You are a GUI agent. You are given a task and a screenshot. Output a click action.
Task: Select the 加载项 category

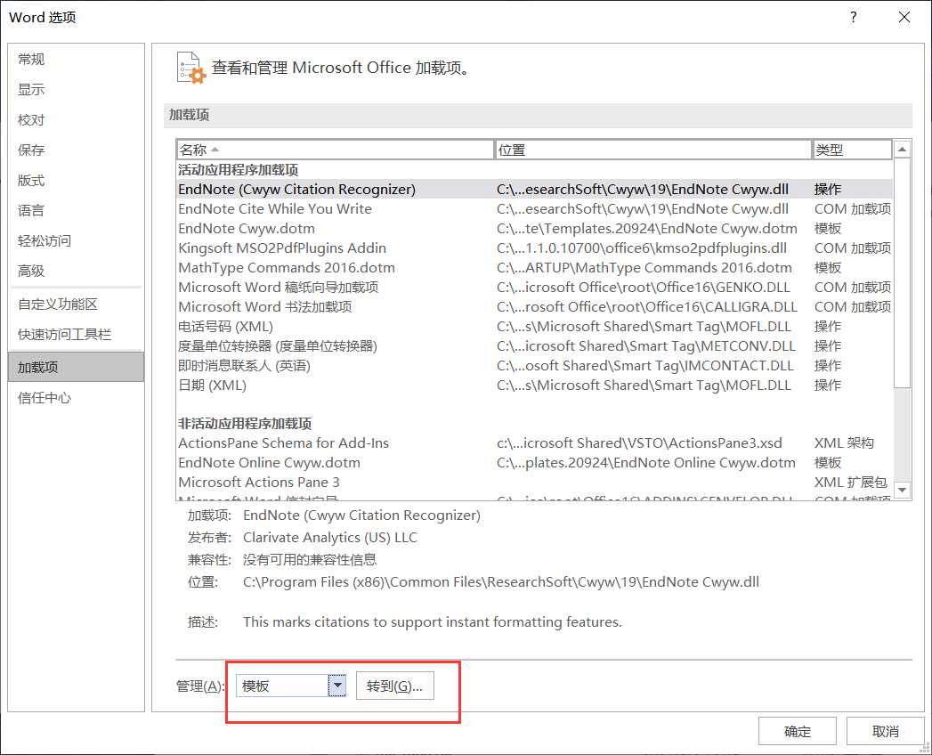pyautogui.click(x=76, y=367)
